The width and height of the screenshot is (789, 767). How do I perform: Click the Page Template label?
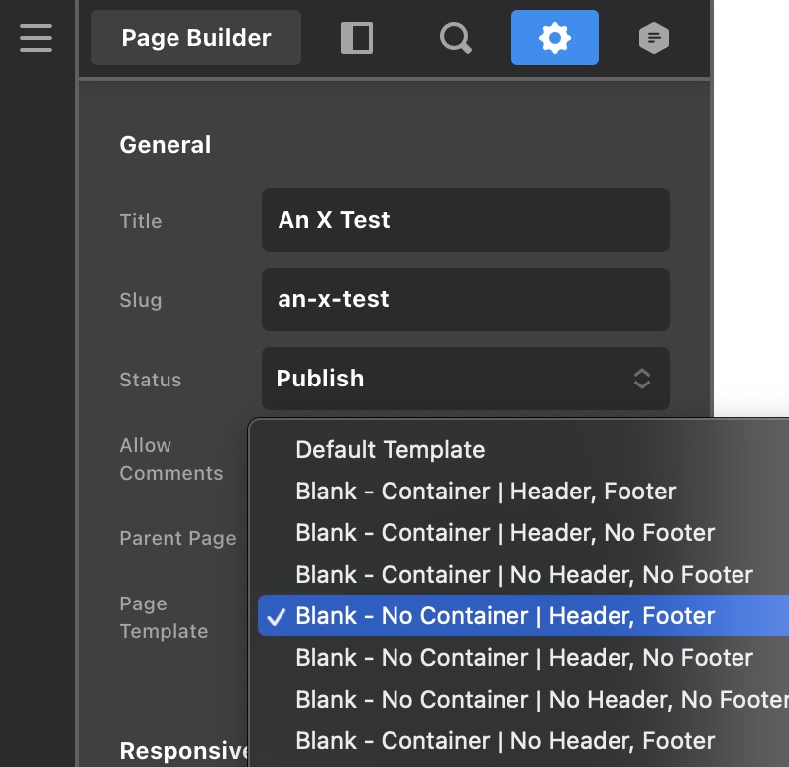click(164, 617)
